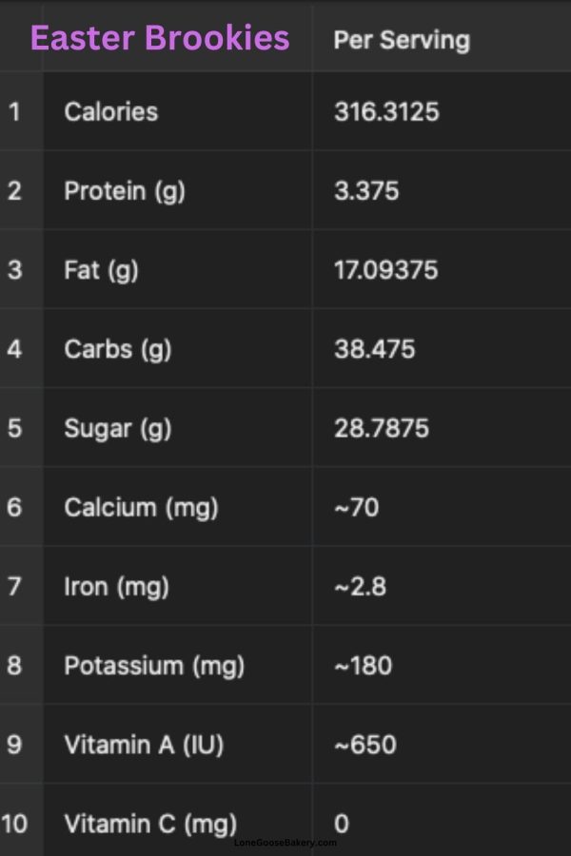The height and width of the screenshot is (856, 571).
Task: Select the 28.7875 sugar value
Action: [x=381, y=428]
